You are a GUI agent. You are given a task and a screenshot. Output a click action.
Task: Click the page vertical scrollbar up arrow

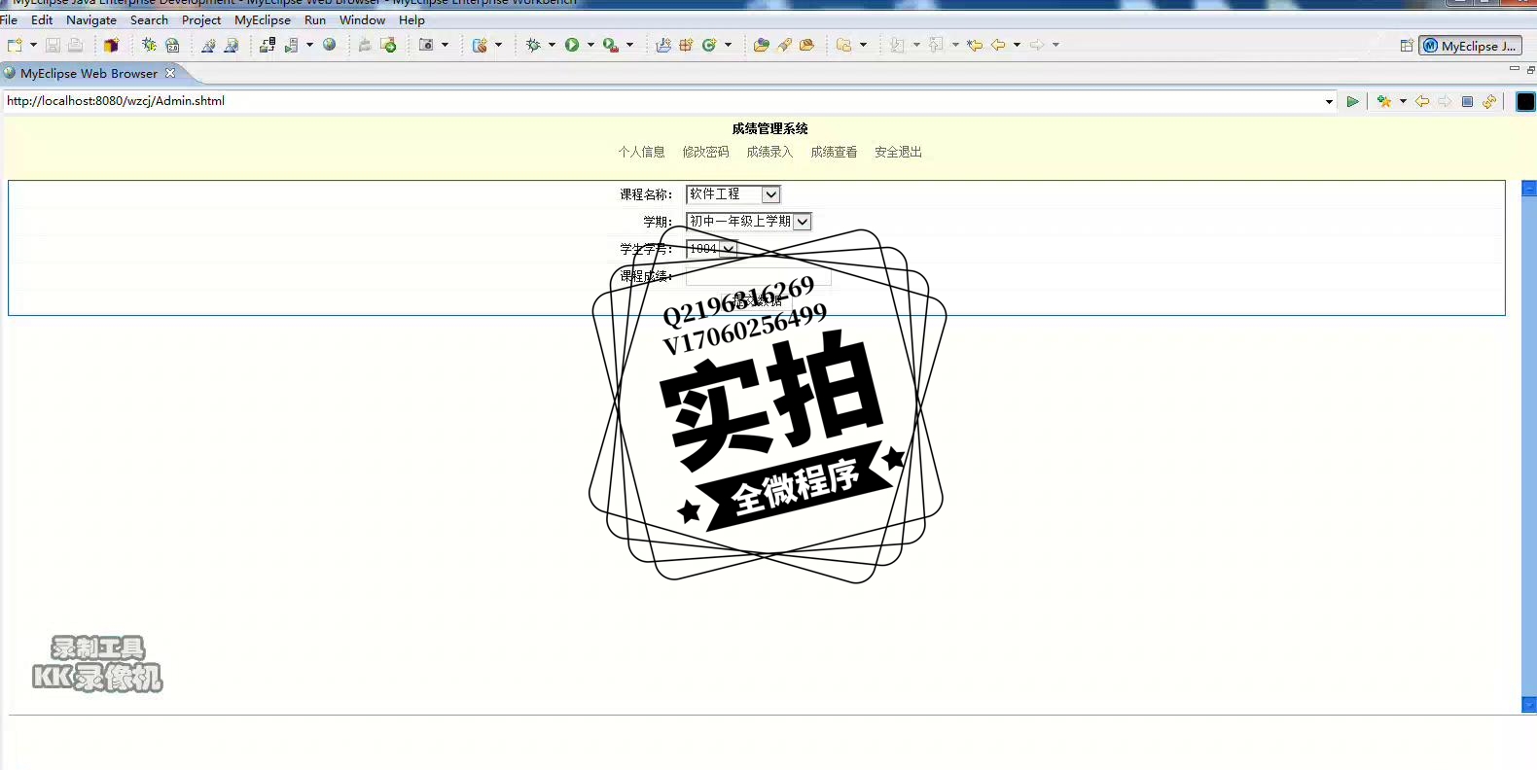click(x=1529, y=189)
